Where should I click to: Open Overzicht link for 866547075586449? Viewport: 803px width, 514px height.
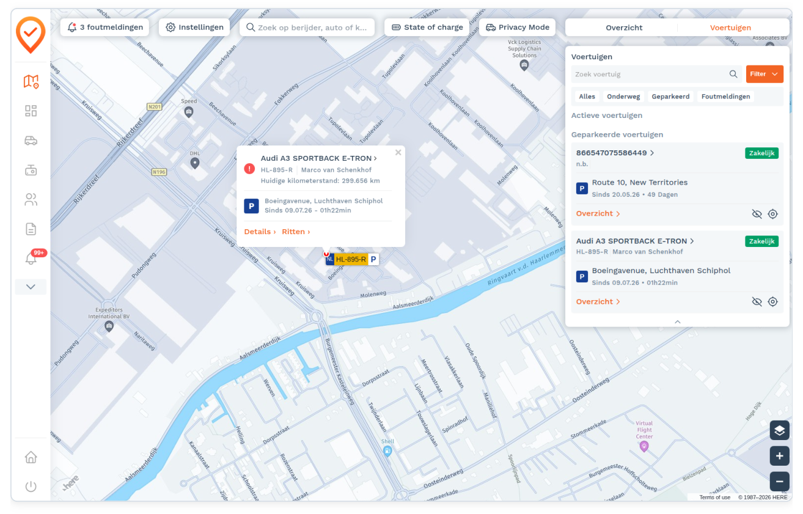(x=598, y=213)
